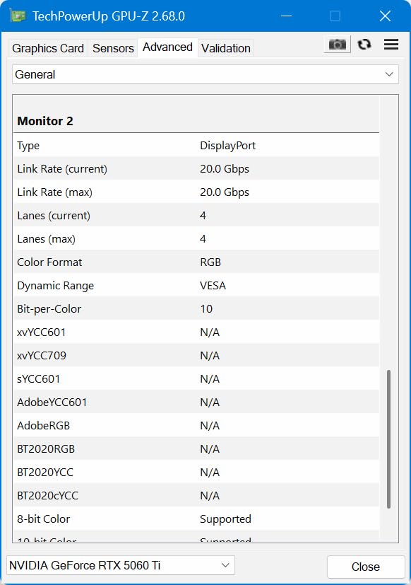Click the Close button
The image size is (411, 585).
(366, 567)
